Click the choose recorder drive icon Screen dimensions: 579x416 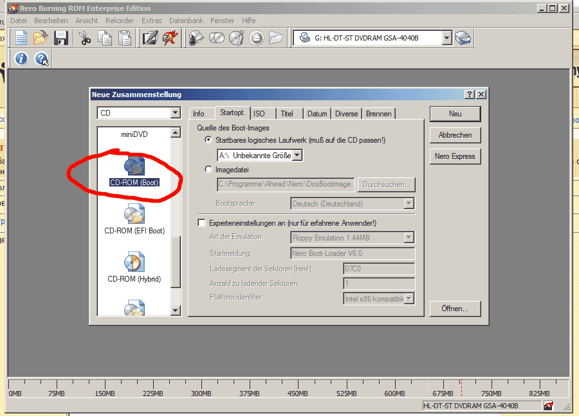tap(463, 38)
